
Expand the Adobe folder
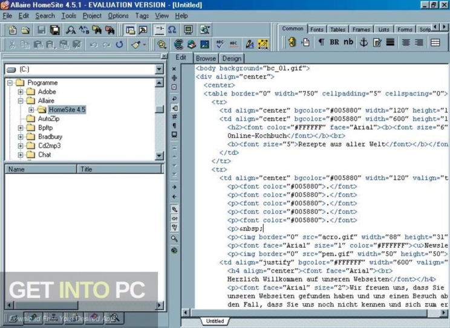pos(21,92)
